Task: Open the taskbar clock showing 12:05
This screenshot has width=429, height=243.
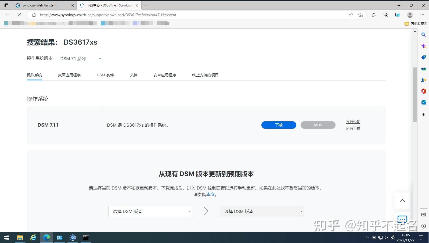Action: click(406, 238)
